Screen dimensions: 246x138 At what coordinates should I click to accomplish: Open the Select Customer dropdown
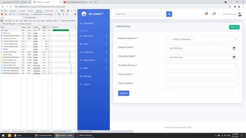point(203,39)
